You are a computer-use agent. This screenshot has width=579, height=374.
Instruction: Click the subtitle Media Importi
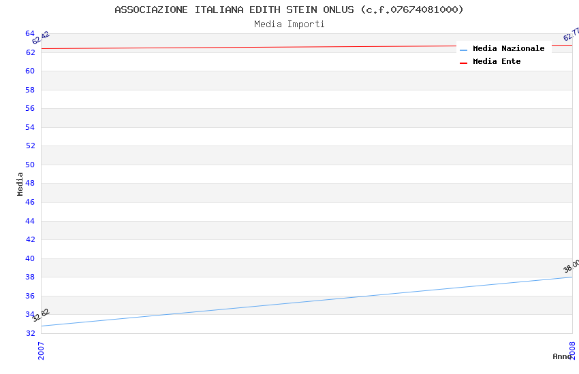tap(289, 24)
